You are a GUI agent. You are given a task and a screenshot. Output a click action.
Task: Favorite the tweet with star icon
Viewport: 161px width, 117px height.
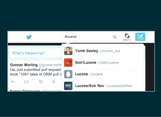click(53, 82)
